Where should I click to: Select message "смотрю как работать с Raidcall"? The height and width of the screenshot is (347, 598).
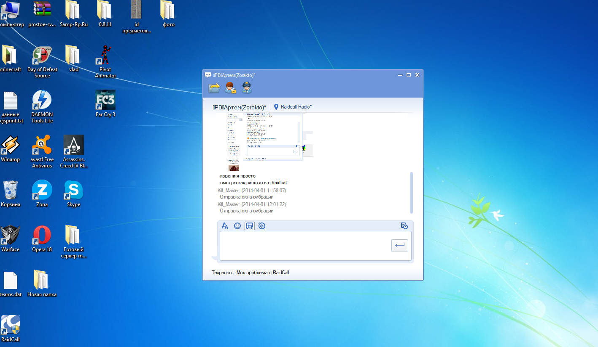(x=253, y=183)
